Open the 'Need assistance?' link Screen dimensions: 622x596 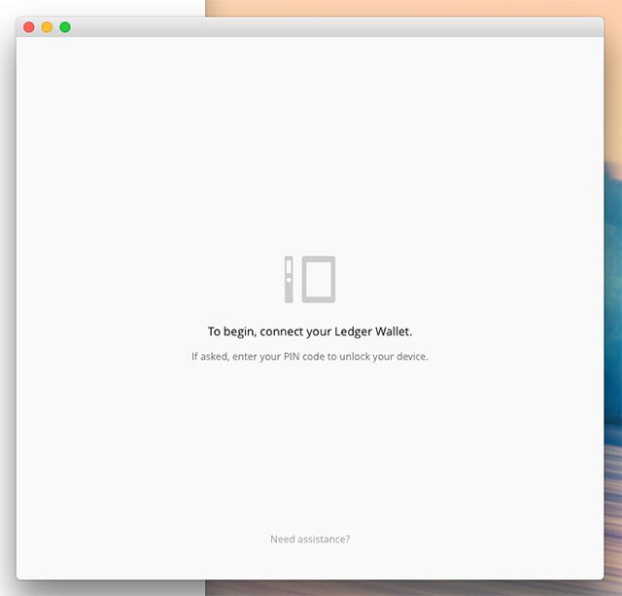(310, 539)
